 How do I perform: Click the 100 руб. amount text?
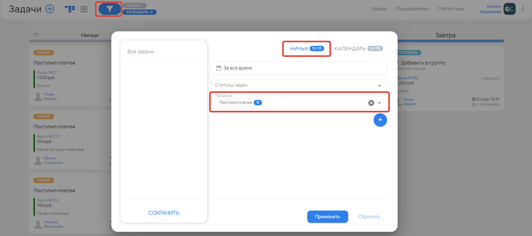(44, 142)
